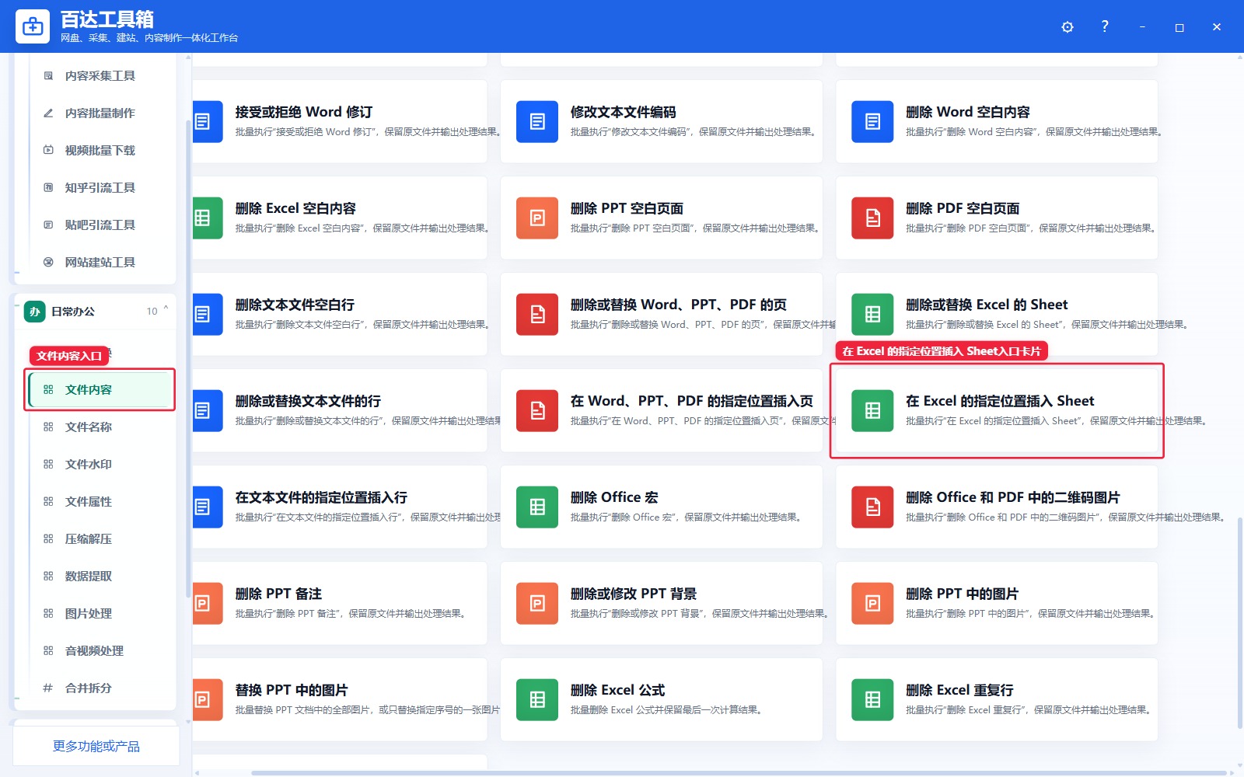The image size is (1244, 777).
Task: Click the orange icon for 删除或修改 PPT 背景
Action: tap(537, 603)
